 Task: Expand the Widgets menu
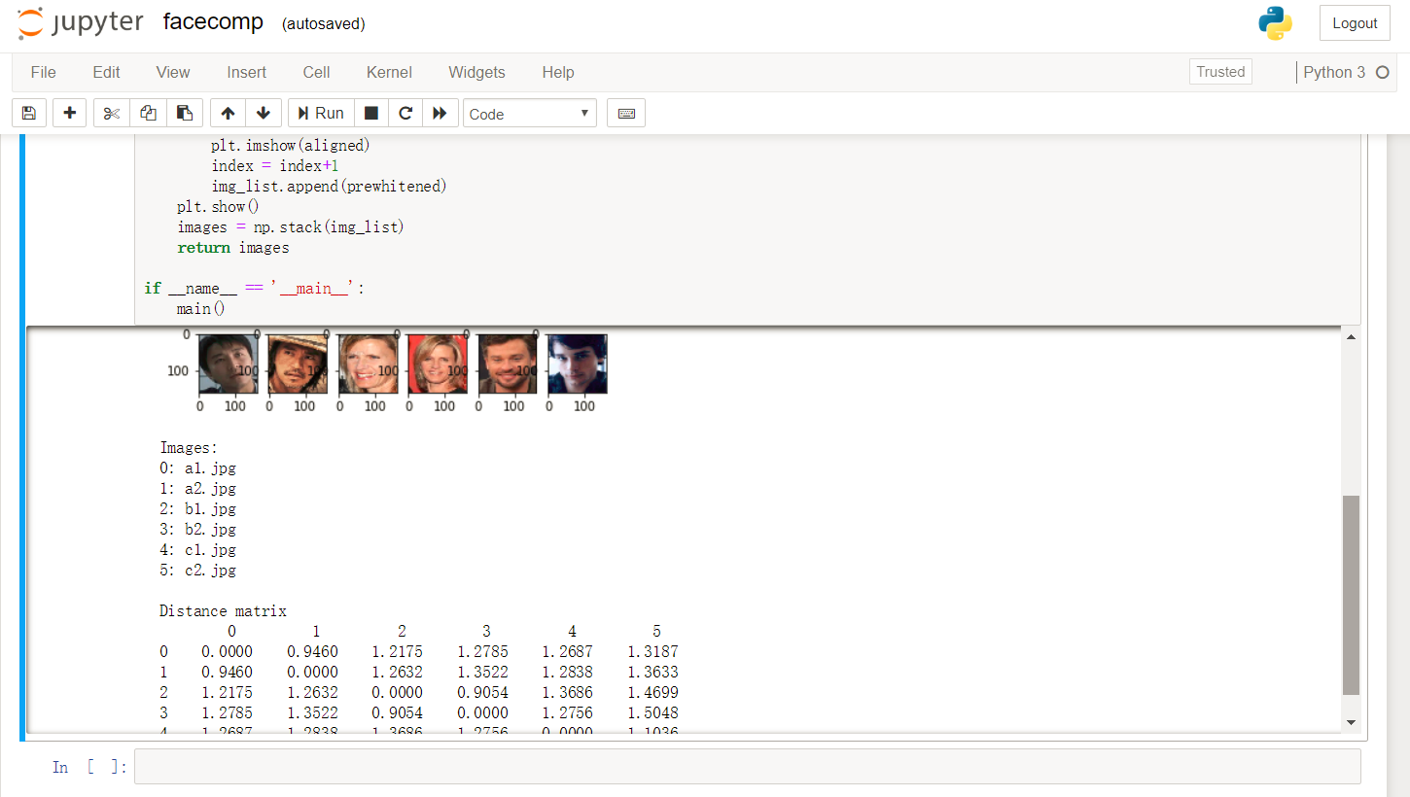476,72
